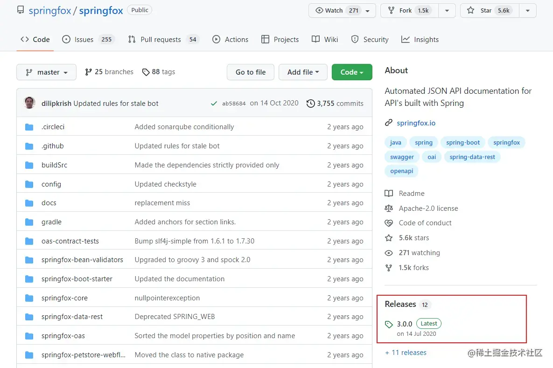The width and height of the screenshot is (553, 368).
Task: Click the .github folder icon
Action: 29,146
